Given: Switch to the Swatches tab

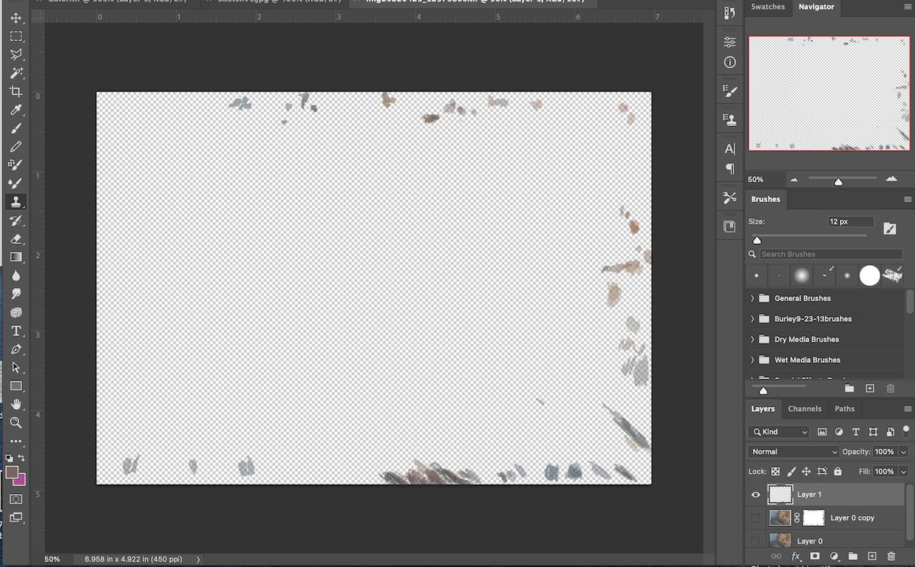Looking at the screenshot, I should (768, 7).
